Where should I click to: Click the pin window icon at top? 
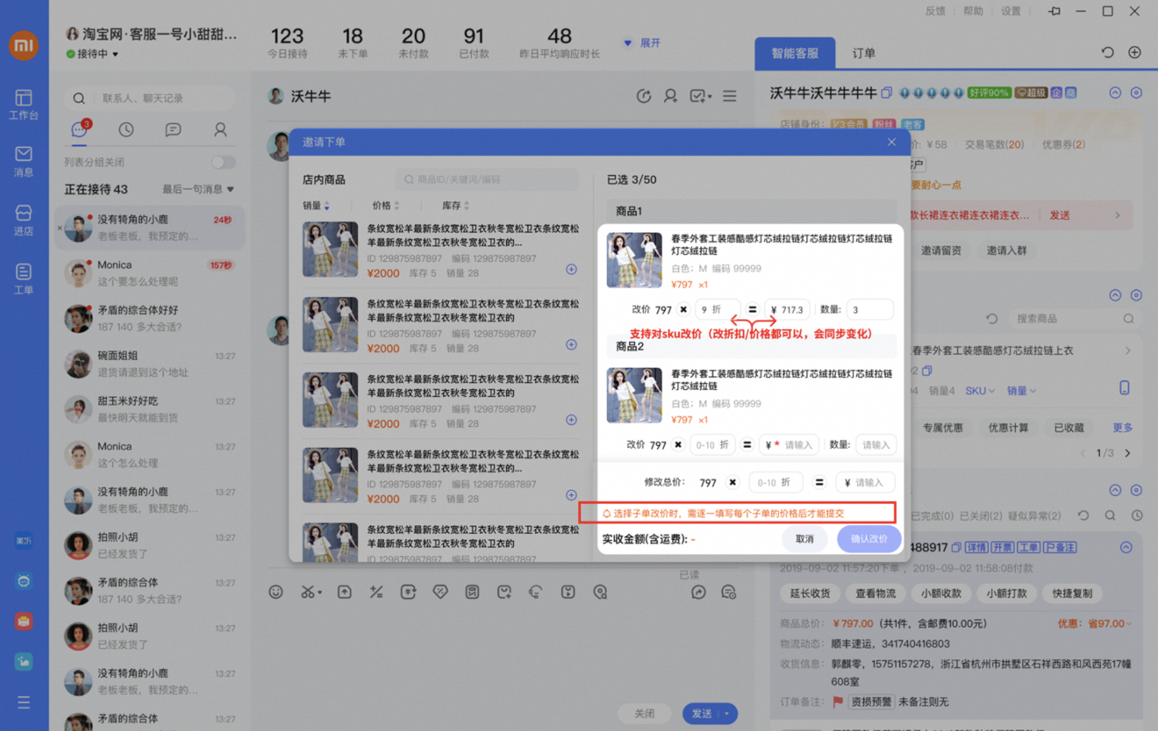tap(1054, 11)
